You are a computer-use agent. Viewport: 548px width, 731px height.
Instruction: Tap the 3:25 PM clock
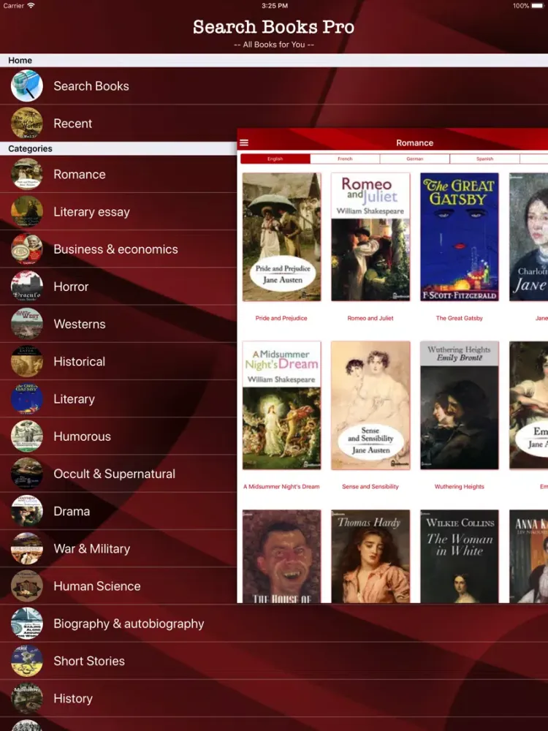[x=274, y=6]
